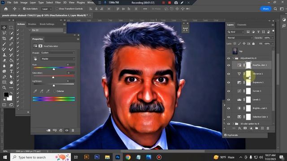Image resolution: width=287 pixels, height=161 pixels.
Task: Toggle Auto-Select checkbox
Action: pyautogui.click(x=24, y=9)
